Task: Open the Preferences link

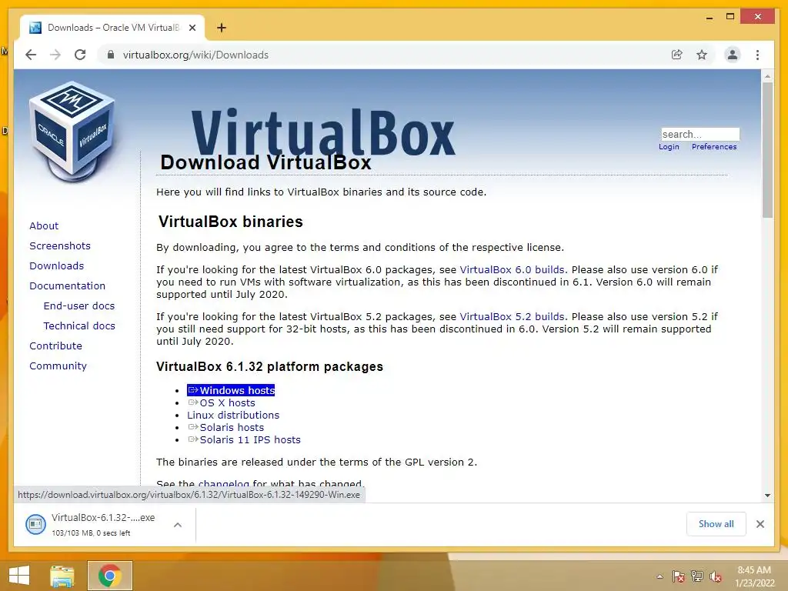Action: tap(713, 147)
